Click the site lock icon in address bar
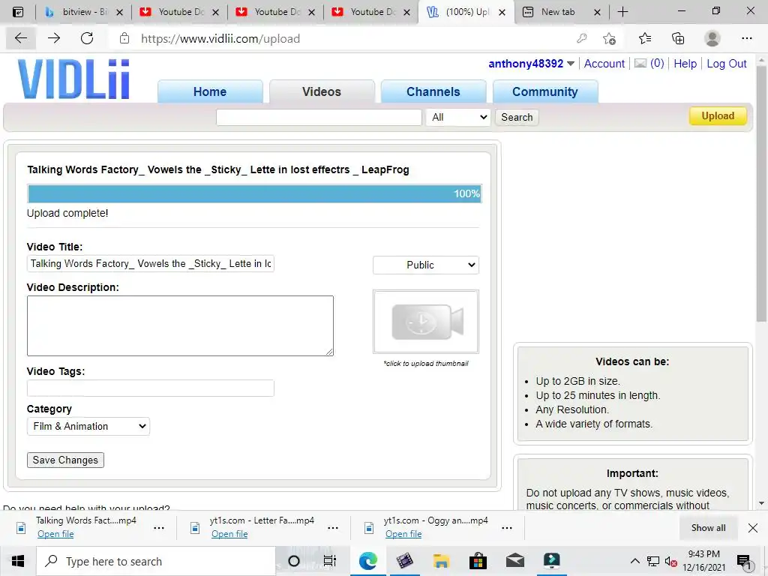This screenshot has height=576, width=768. point(124,38)
